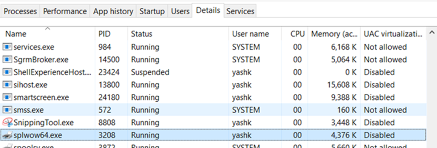Click the sihost.exe process icon
This screenshot has height=148, width=437.
click(7, 85)
